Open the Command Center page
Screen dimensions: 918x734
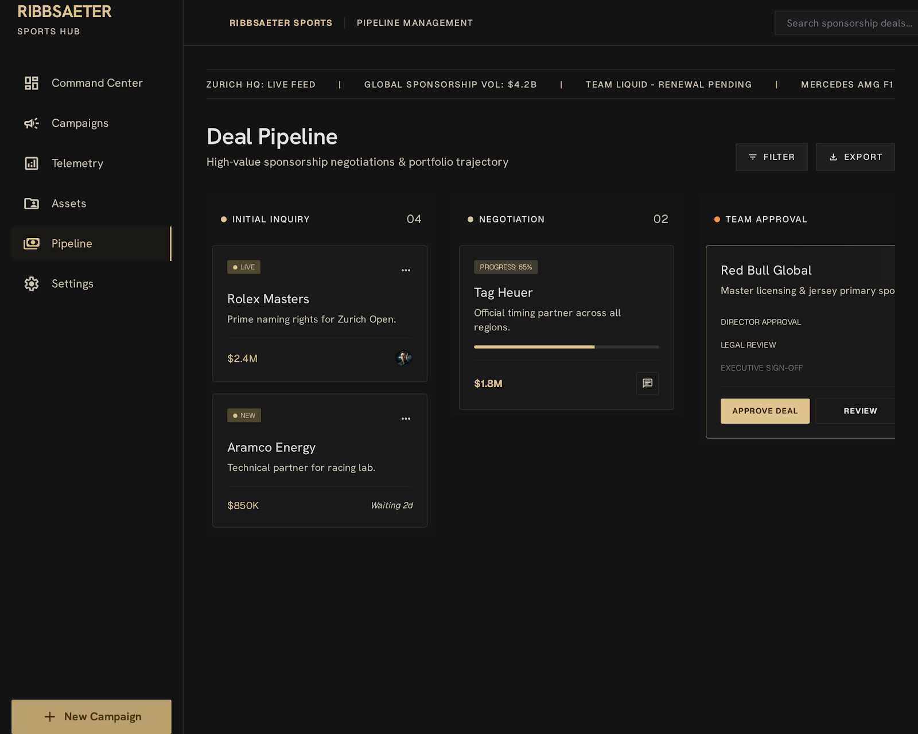click(x=91, y=83)
